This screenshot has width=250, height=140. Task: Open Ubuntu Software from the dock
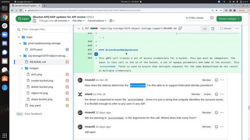pos(5,79)
